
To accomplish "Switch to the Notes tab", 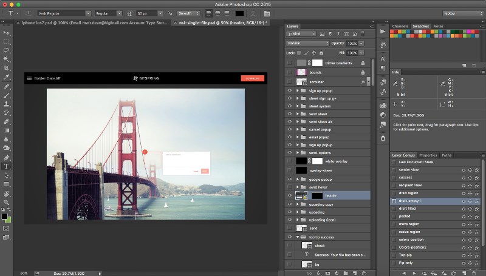I will click(438, 26).
